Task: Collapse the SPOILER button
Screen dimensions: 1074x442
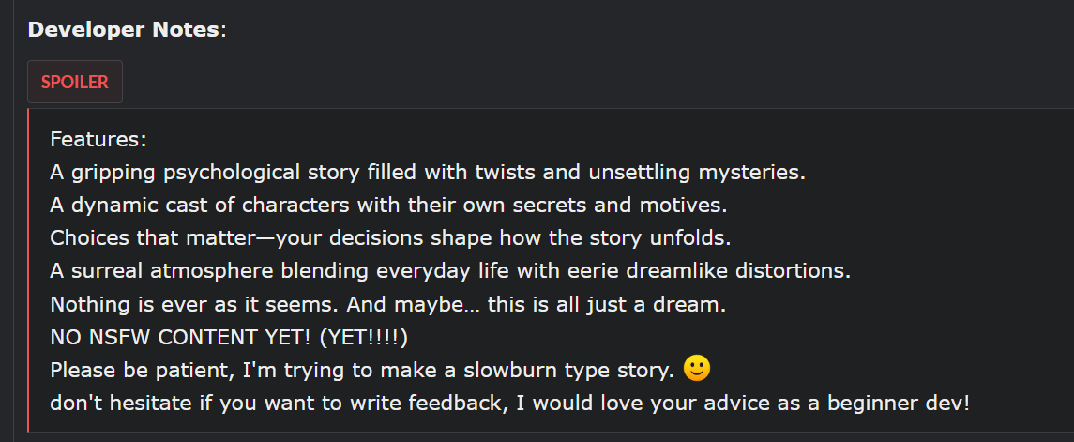Action: click(75, 82)
